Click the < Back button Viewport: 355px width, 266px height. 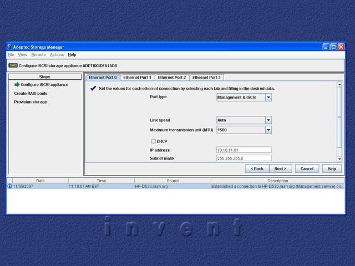tap(257, 168)
